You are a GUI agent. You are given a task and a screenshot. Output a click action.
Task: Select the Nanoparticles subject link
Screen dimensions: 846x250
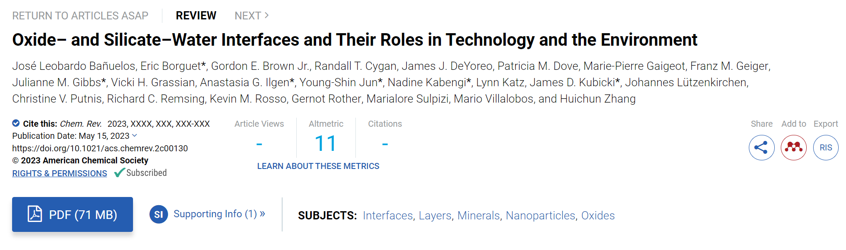click(540, 216)
